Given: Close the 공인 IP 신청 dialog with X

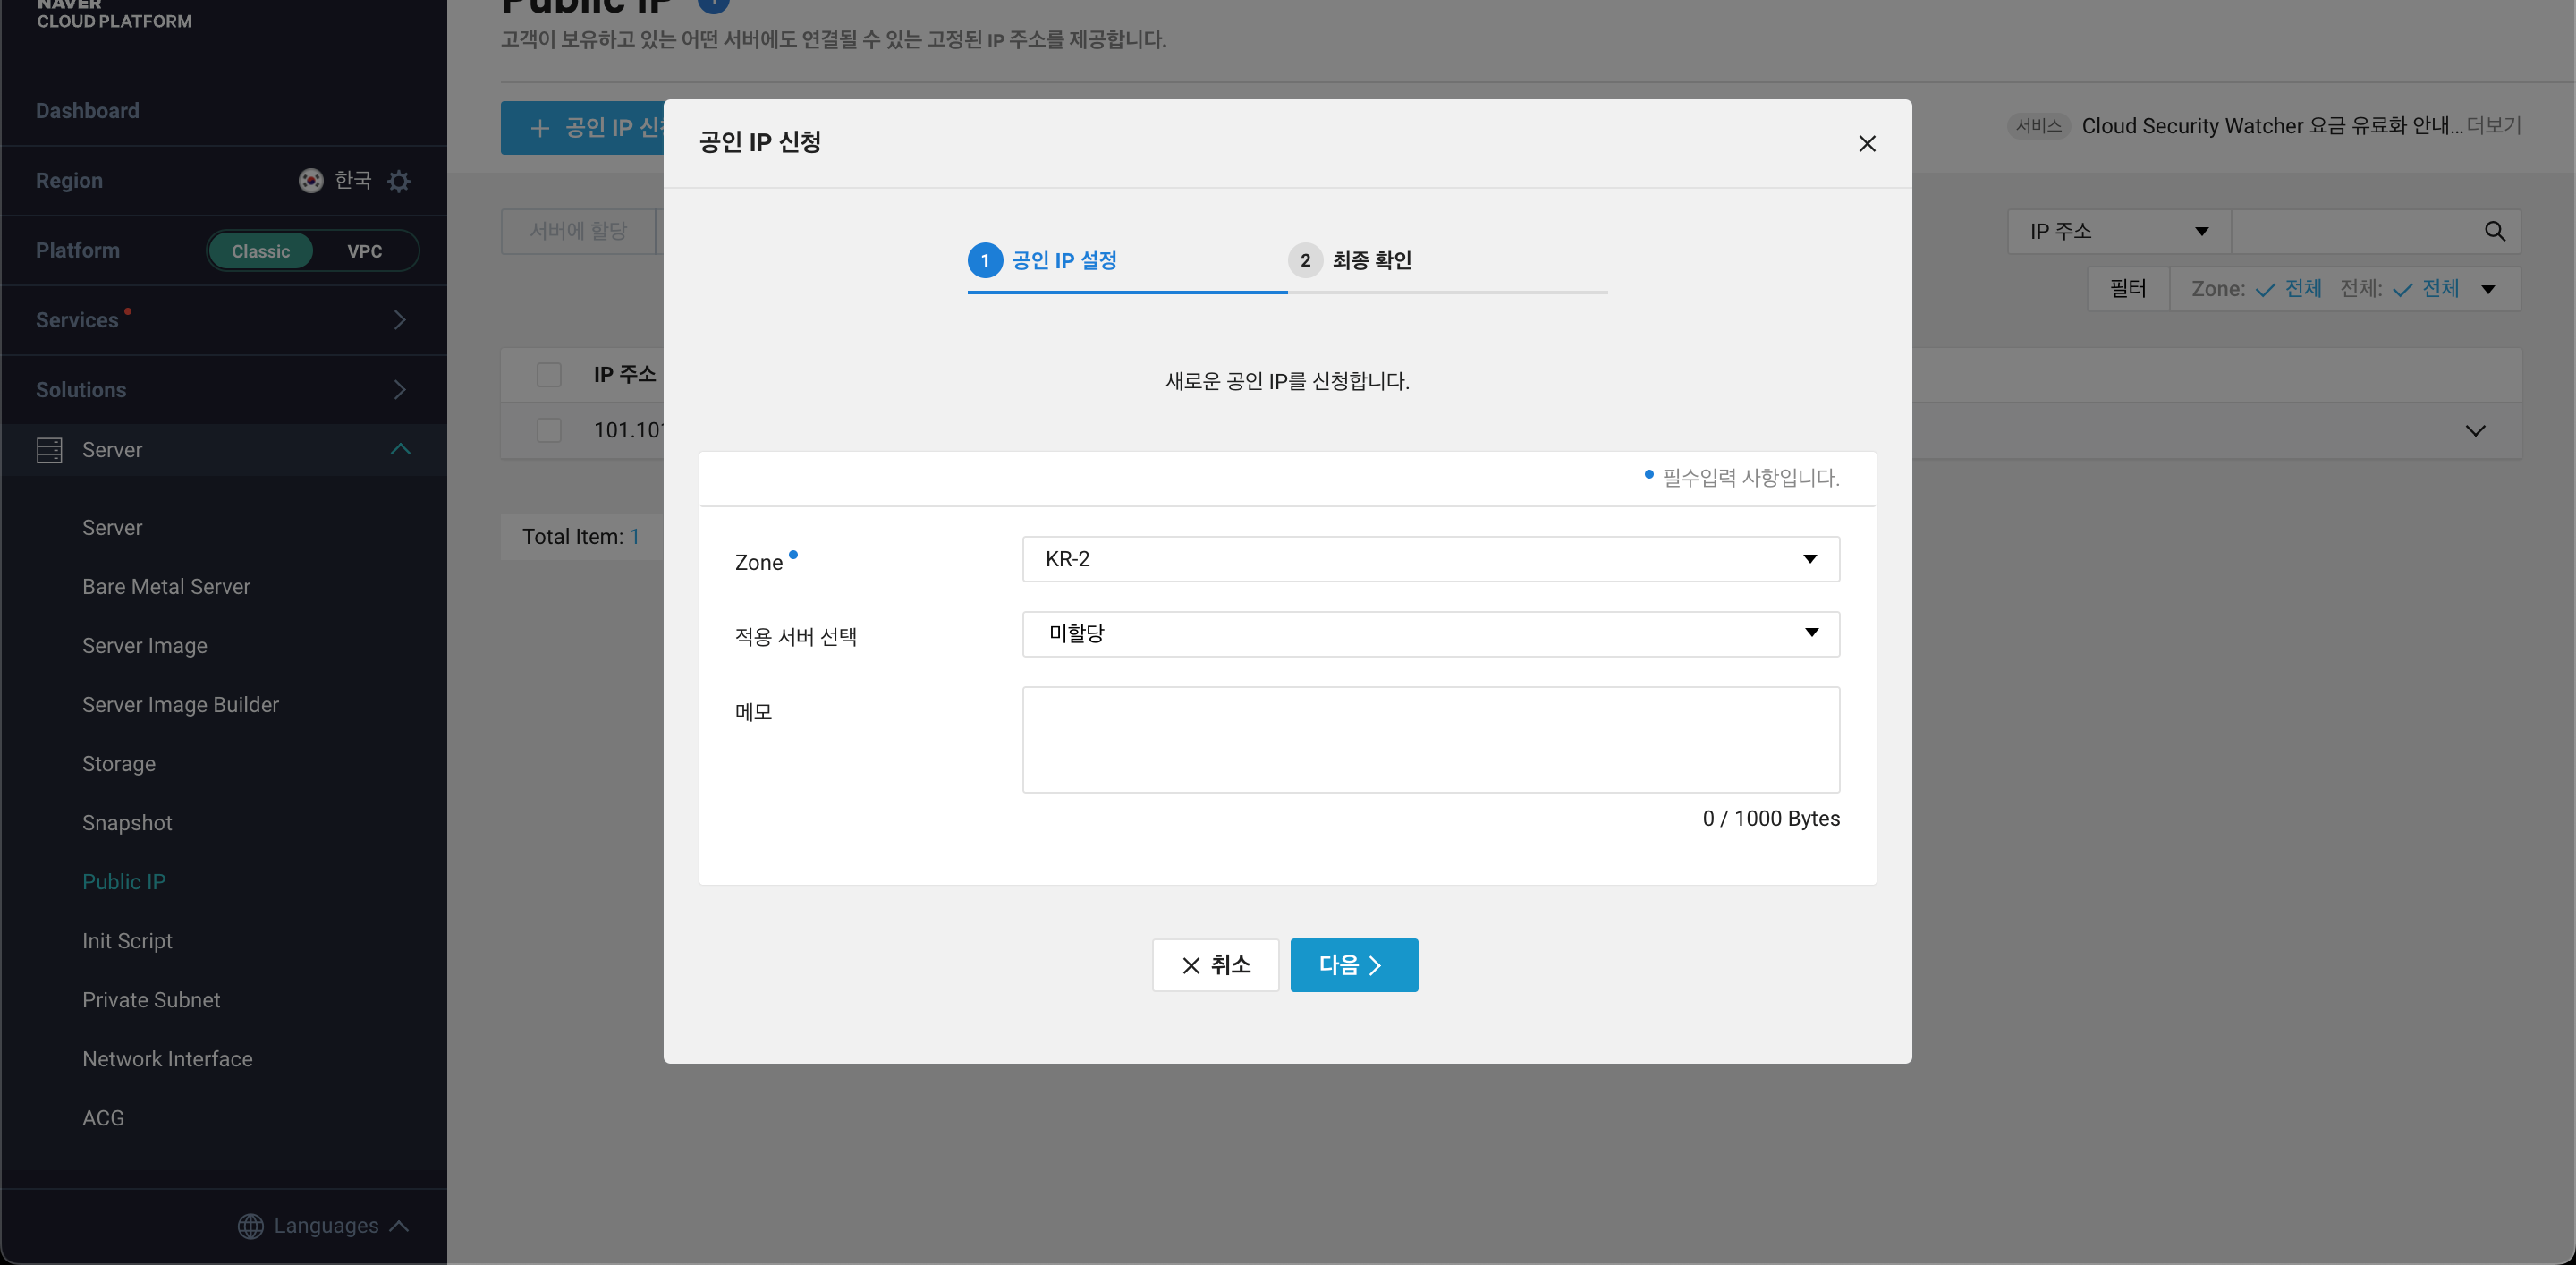Looking at the screenshot, I should click(x=1866, y=144).
